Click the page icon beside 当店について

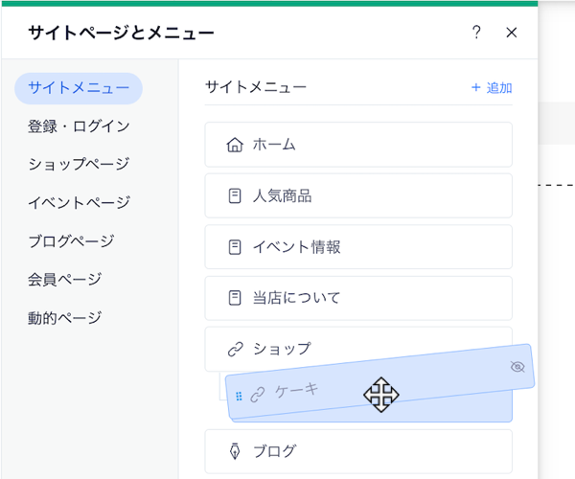coord(235,298)
